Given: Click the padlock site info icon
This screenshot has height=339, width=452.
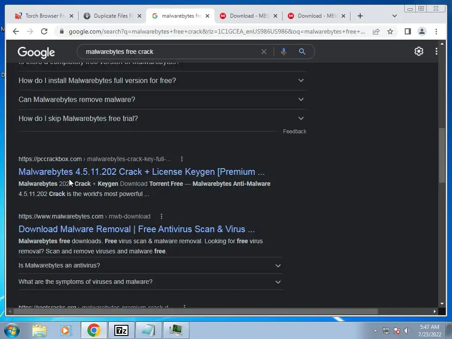Looking at the screenshot, I should (61, 31).
